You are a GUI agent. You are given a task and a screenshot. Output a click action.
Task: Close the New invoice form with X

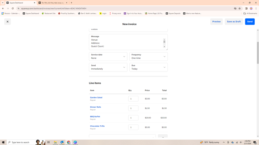pyautogui.click(x=8, y=22)
